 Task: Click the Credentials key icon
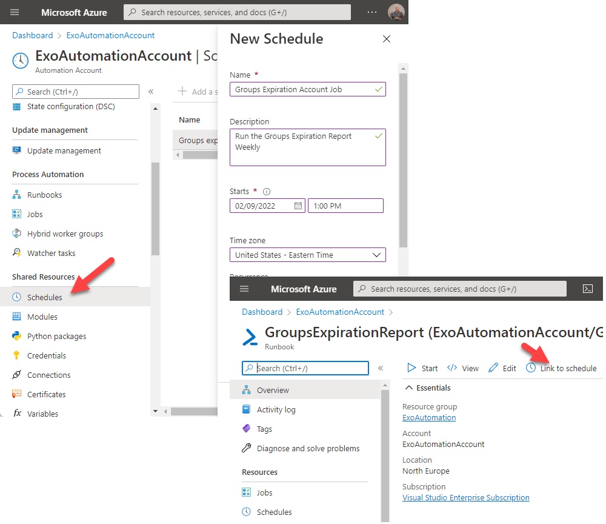coord(16,355)
